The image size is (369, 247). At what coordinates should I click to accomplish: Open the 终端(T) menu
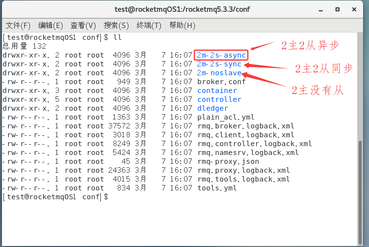149,26
